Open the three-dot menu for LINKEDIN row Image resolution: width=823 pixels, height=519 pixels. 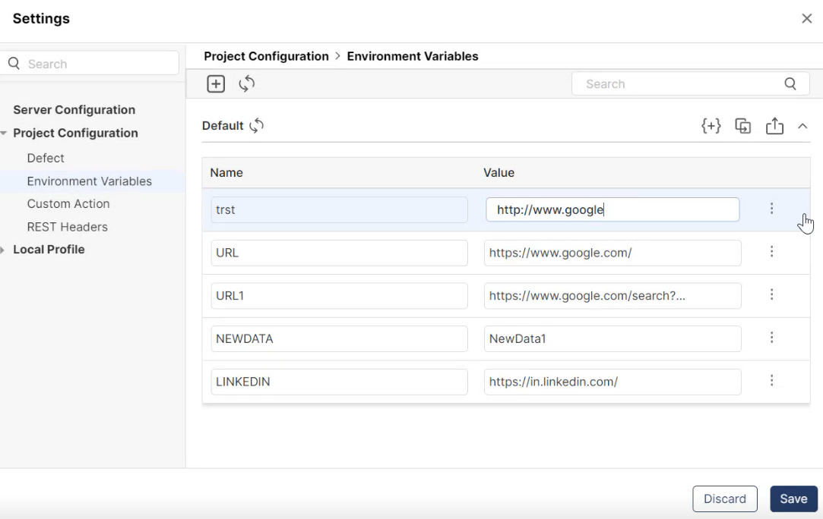[x=771, y=381]
